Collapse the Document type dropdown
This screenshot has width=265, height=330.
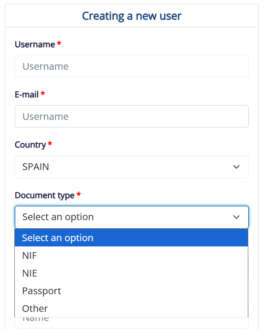[132, 217]
